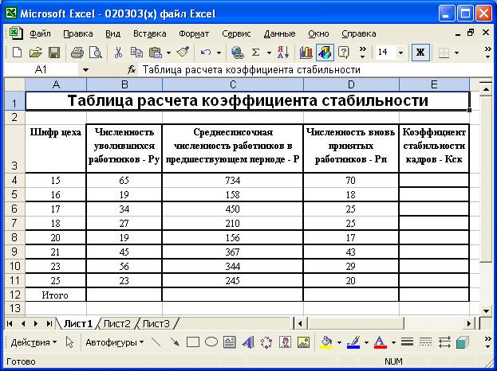Screen dimensions: 497x371
Task: Choose the Rectangle shape tool
Action: tap(193, 342)
